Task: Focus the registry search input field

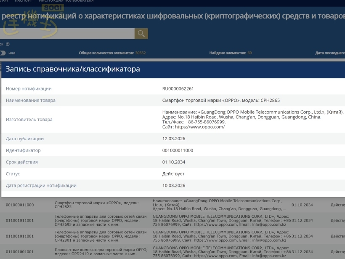Action: click(67, 34)
